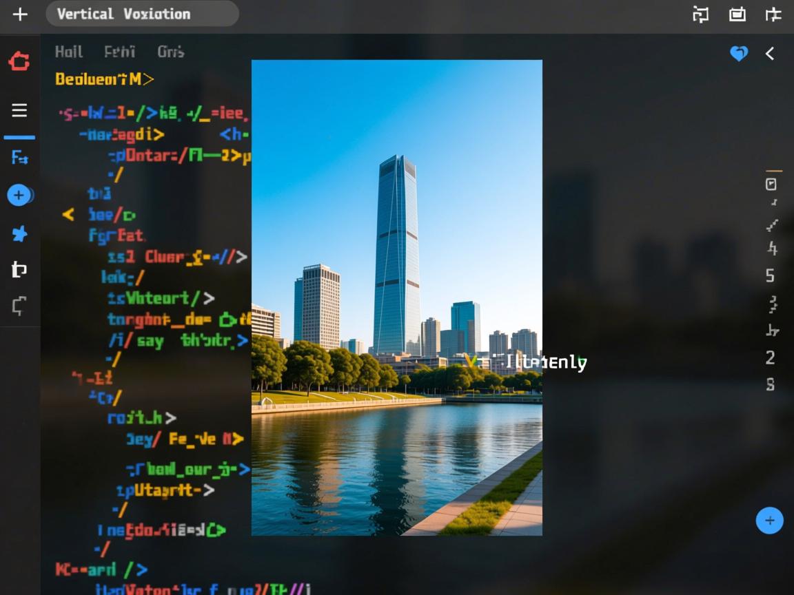Image resolution: width=794 pixels, height=595 pixels.
Task: Expand the yellow Beoluenr M> breadcrumb
Action: [104, 79]
